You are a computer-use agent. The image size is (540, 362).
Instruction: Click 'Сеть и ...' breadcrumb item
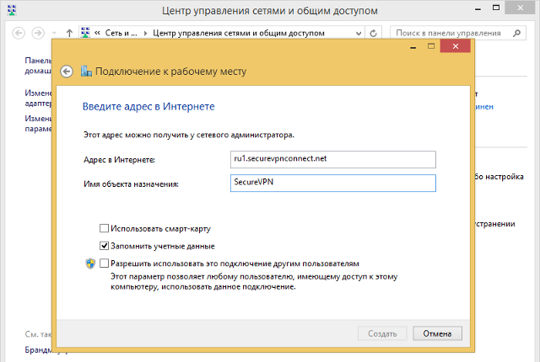(121, 34)
